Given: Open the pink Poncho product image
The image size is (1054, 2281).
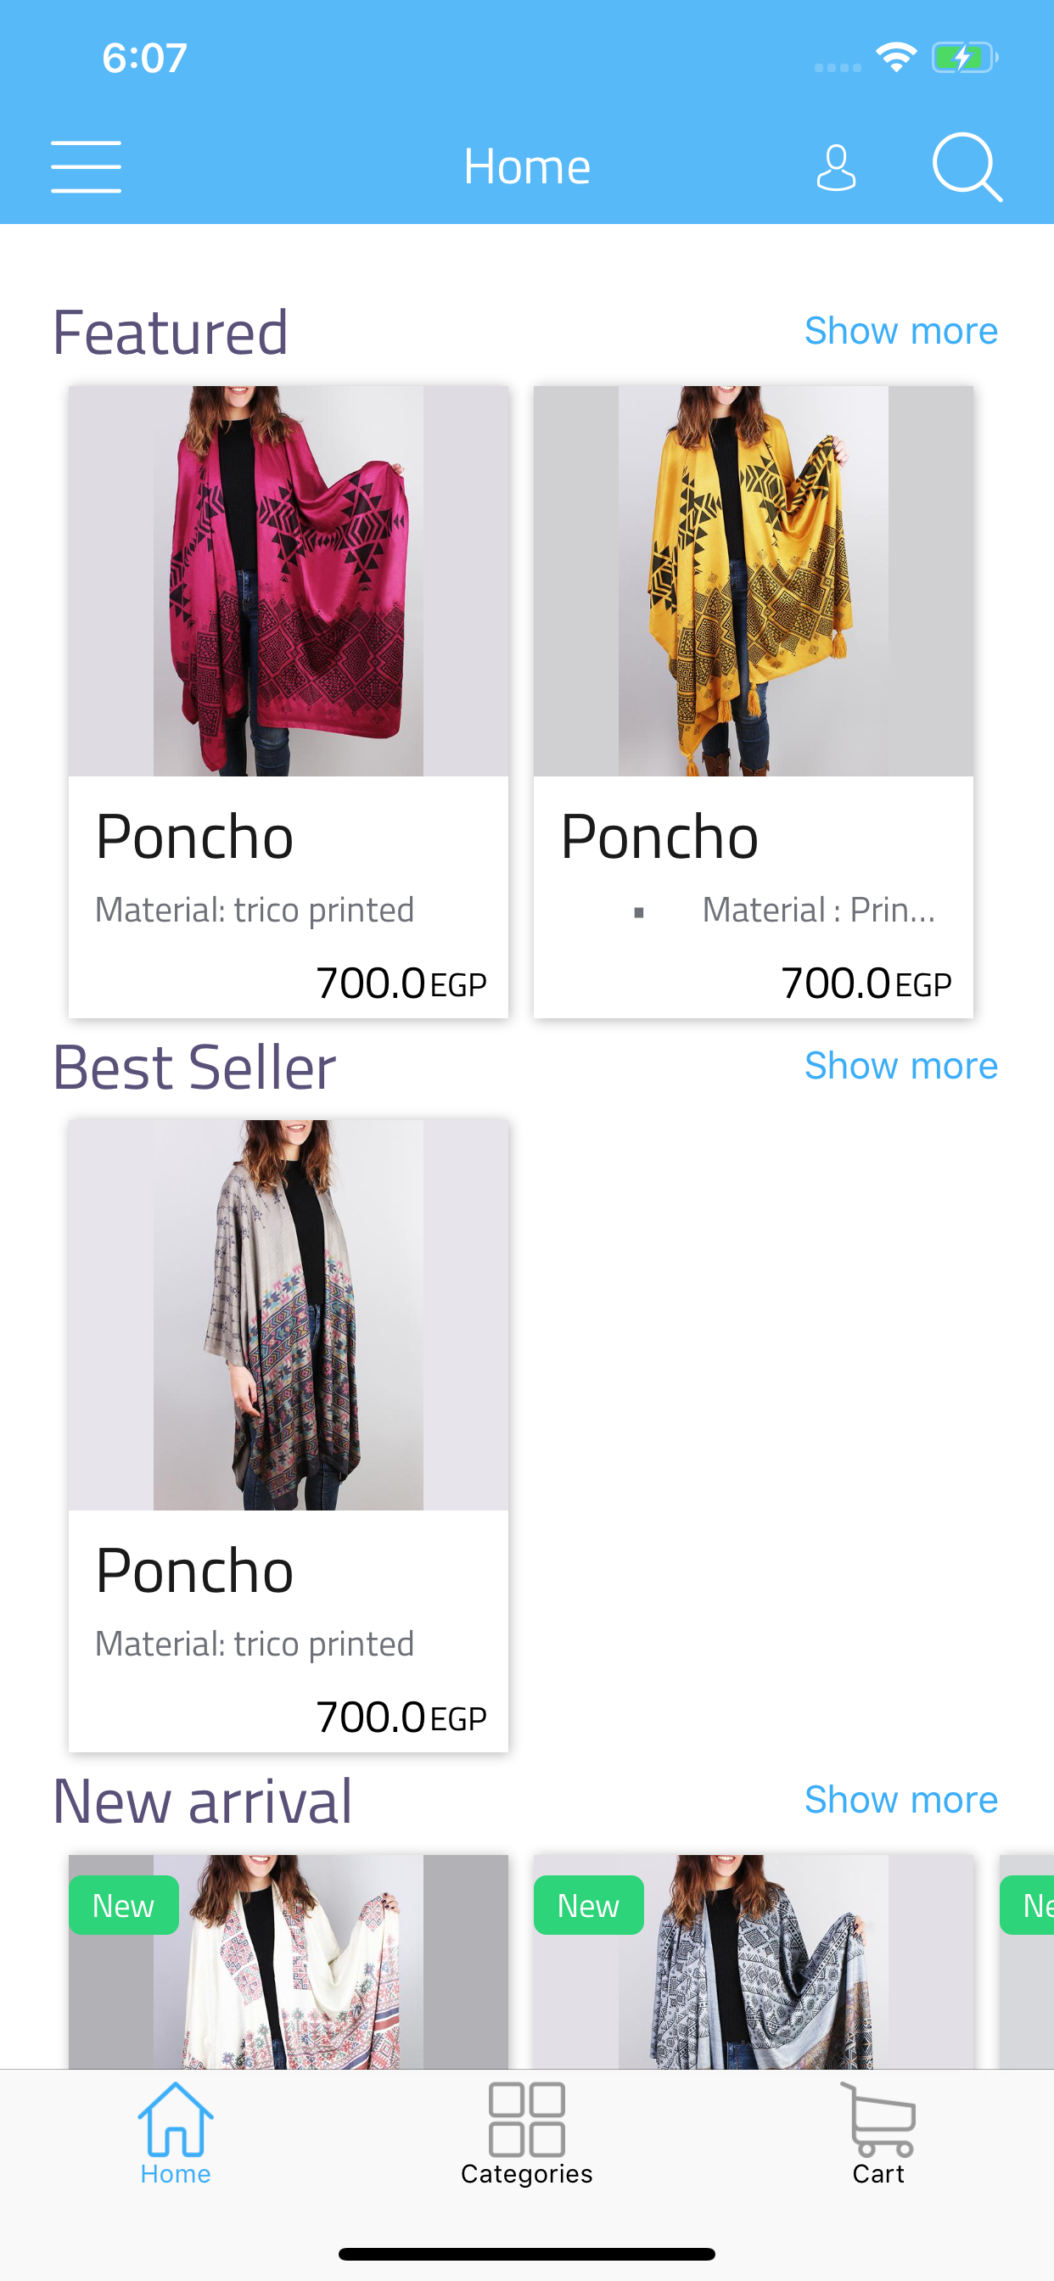Looking at the screenshot, I should pos(289,581).
